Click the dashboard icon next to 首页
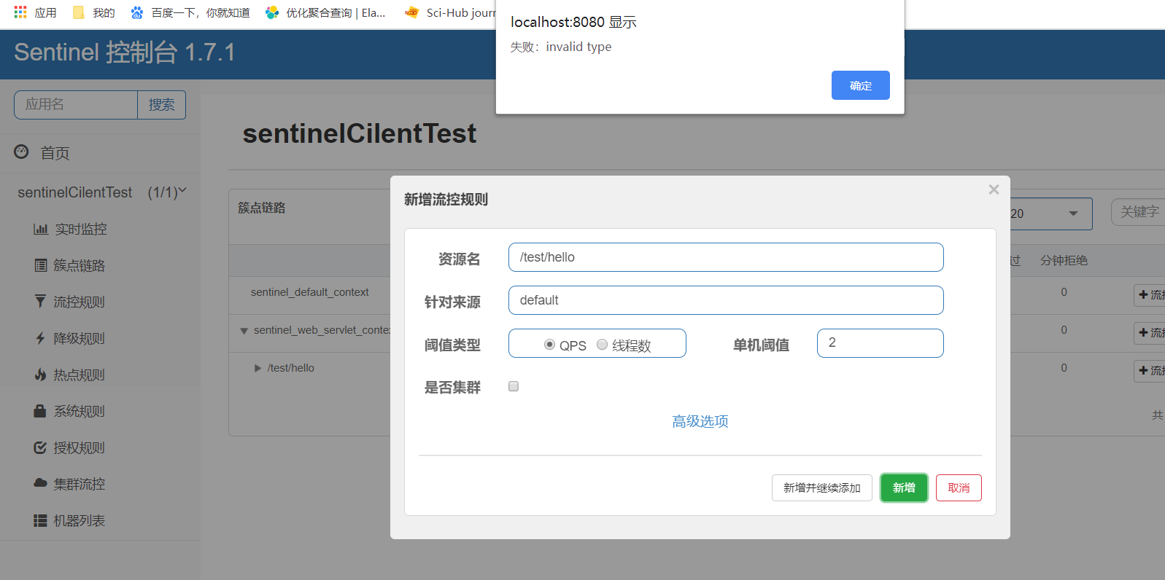Screen dimensions: 1165x580 pos(22,152)
